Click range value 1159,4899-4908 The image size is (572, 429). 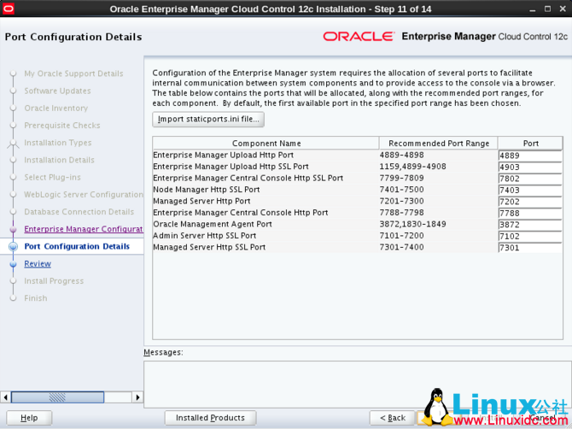[x=412, y=167]
